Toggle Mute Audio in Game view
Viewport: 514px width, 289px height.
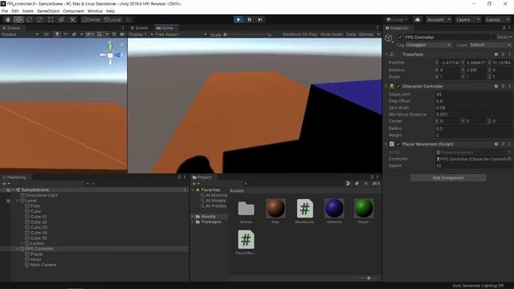click(x=332, y=35)
